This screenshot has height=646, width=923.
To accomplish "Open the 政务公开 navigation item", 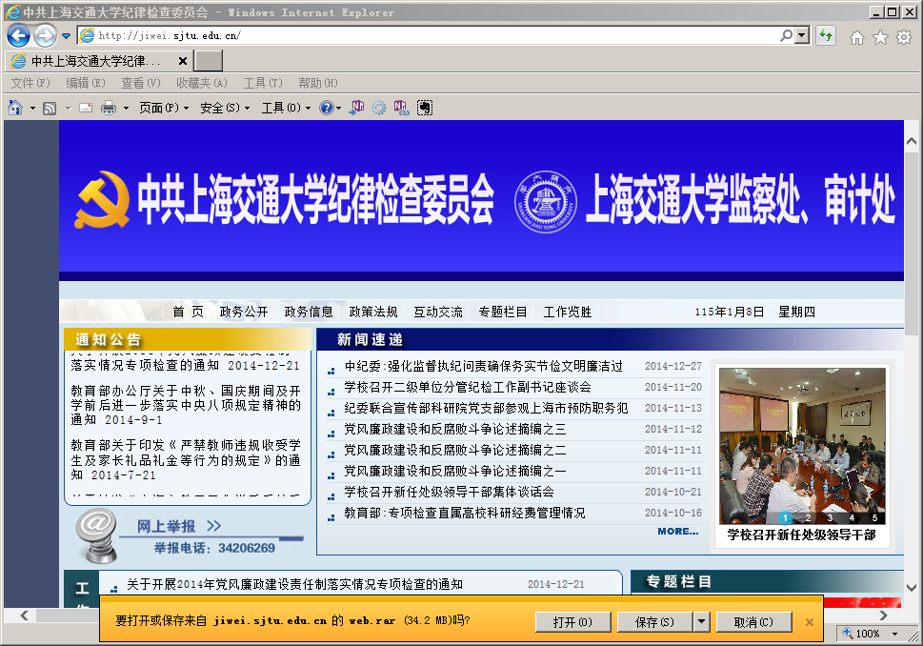I will [244, 313].
